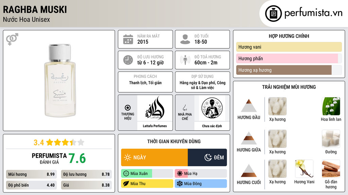Screen dimensions: 348x195
Task: Click the longevity value từ 6 - 12 giờ
Action: coord(151,63)
